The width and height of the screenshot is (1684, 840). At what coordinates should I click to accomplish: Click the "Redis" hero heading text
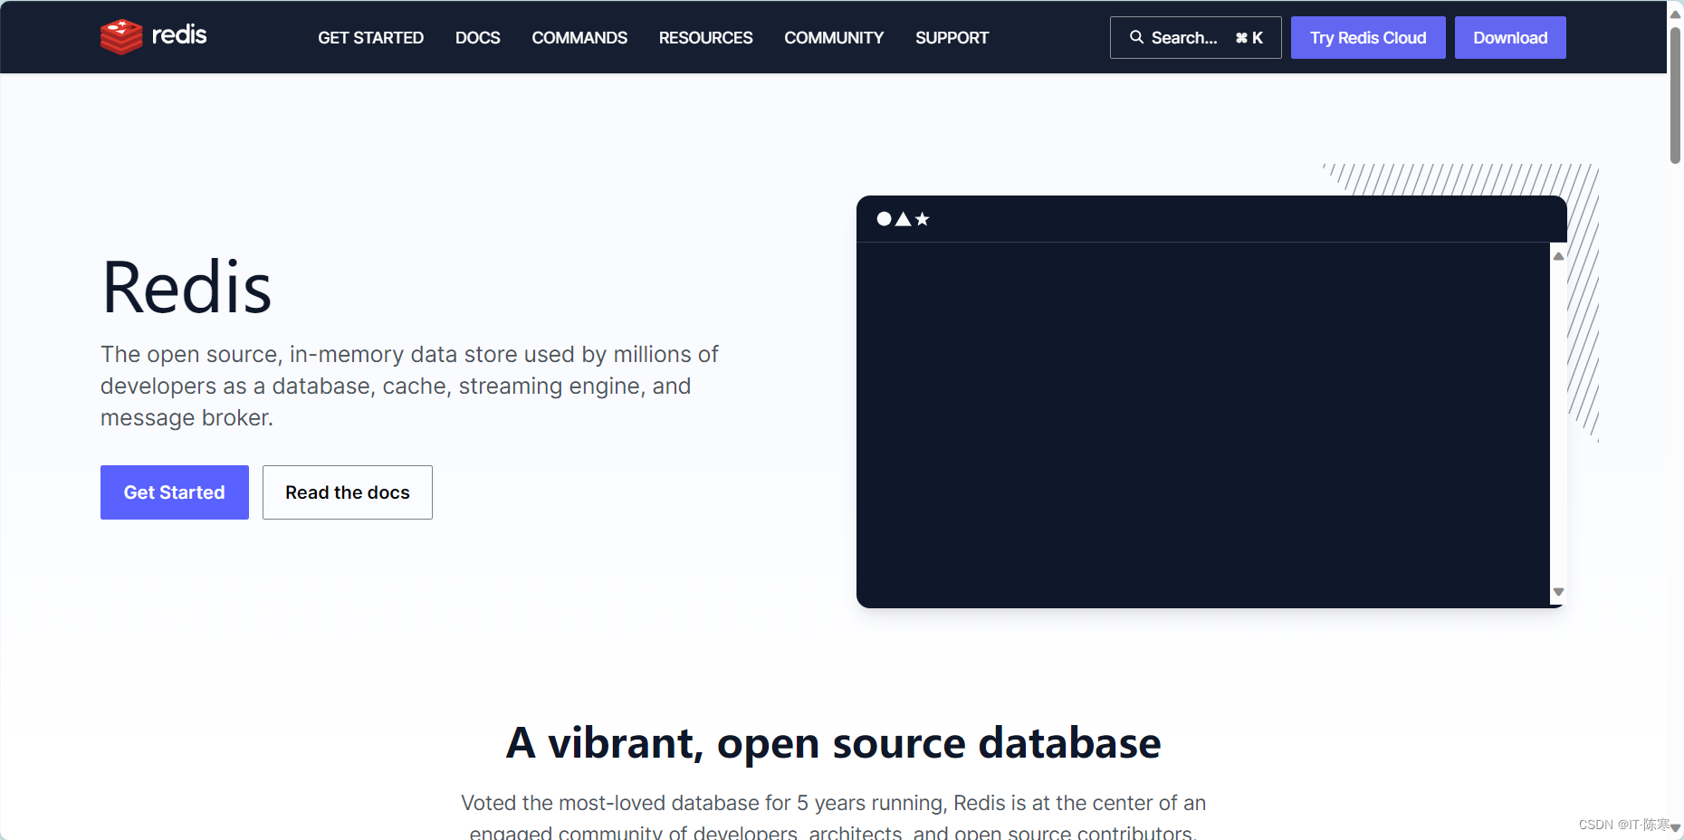187,288
